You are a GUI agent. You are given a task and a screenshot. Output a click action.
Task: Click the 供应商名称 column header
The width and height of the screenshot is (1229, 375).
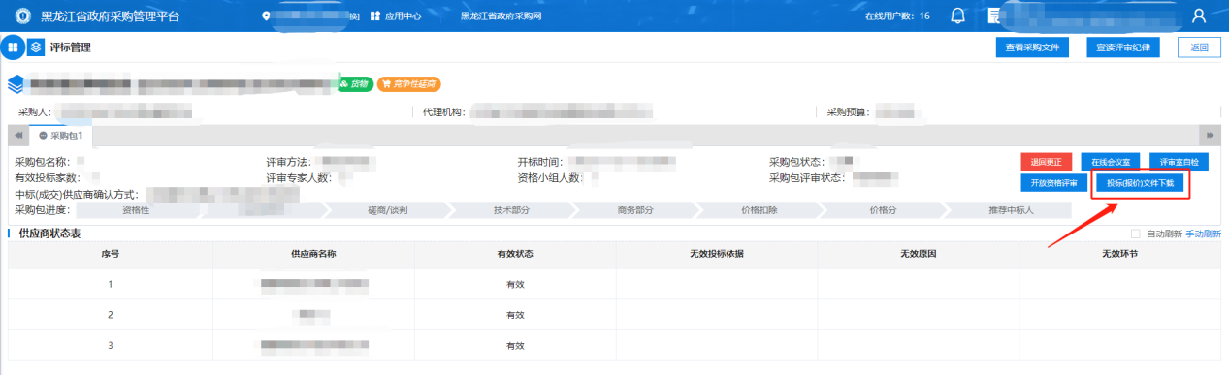[313, 253]
